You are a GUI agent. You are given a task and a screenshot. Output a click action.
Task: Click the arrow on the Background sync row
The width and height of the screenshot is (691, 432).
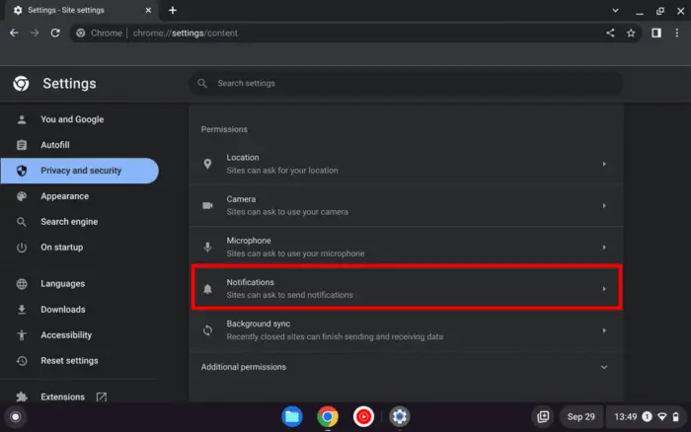click(604, 330)
